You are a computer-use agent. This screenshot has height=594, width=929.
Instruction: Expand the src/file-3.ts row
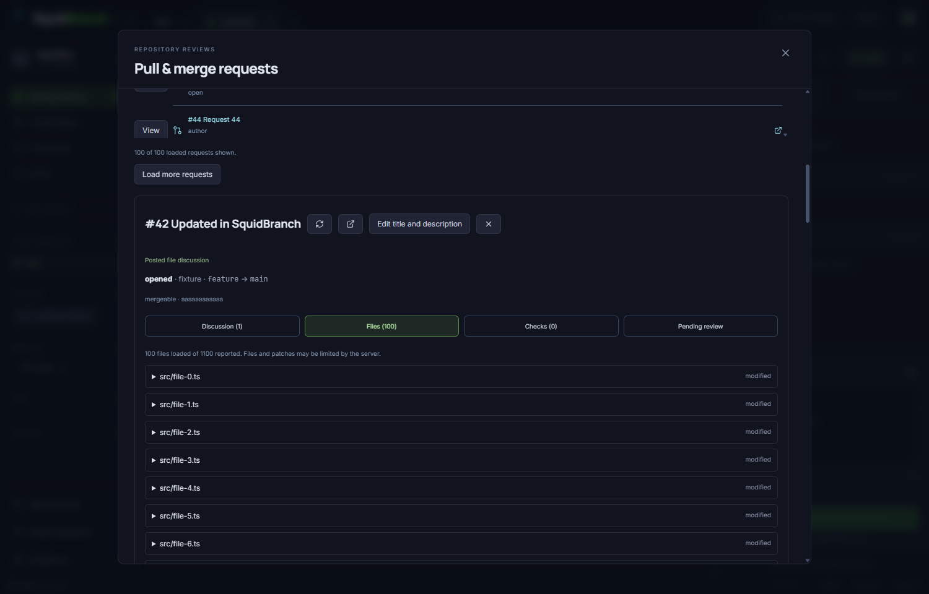coord(461,460)
